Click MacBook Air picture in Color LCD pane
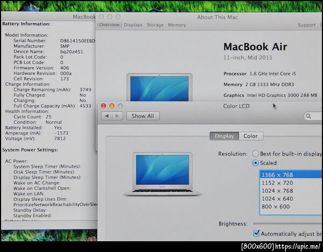The height and width of the screenshot is (252, 323). click(163, 174)
